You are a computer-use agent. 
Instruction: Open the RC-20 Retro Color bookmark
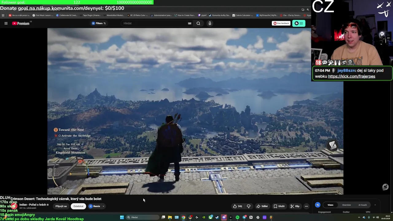(137, 15)
